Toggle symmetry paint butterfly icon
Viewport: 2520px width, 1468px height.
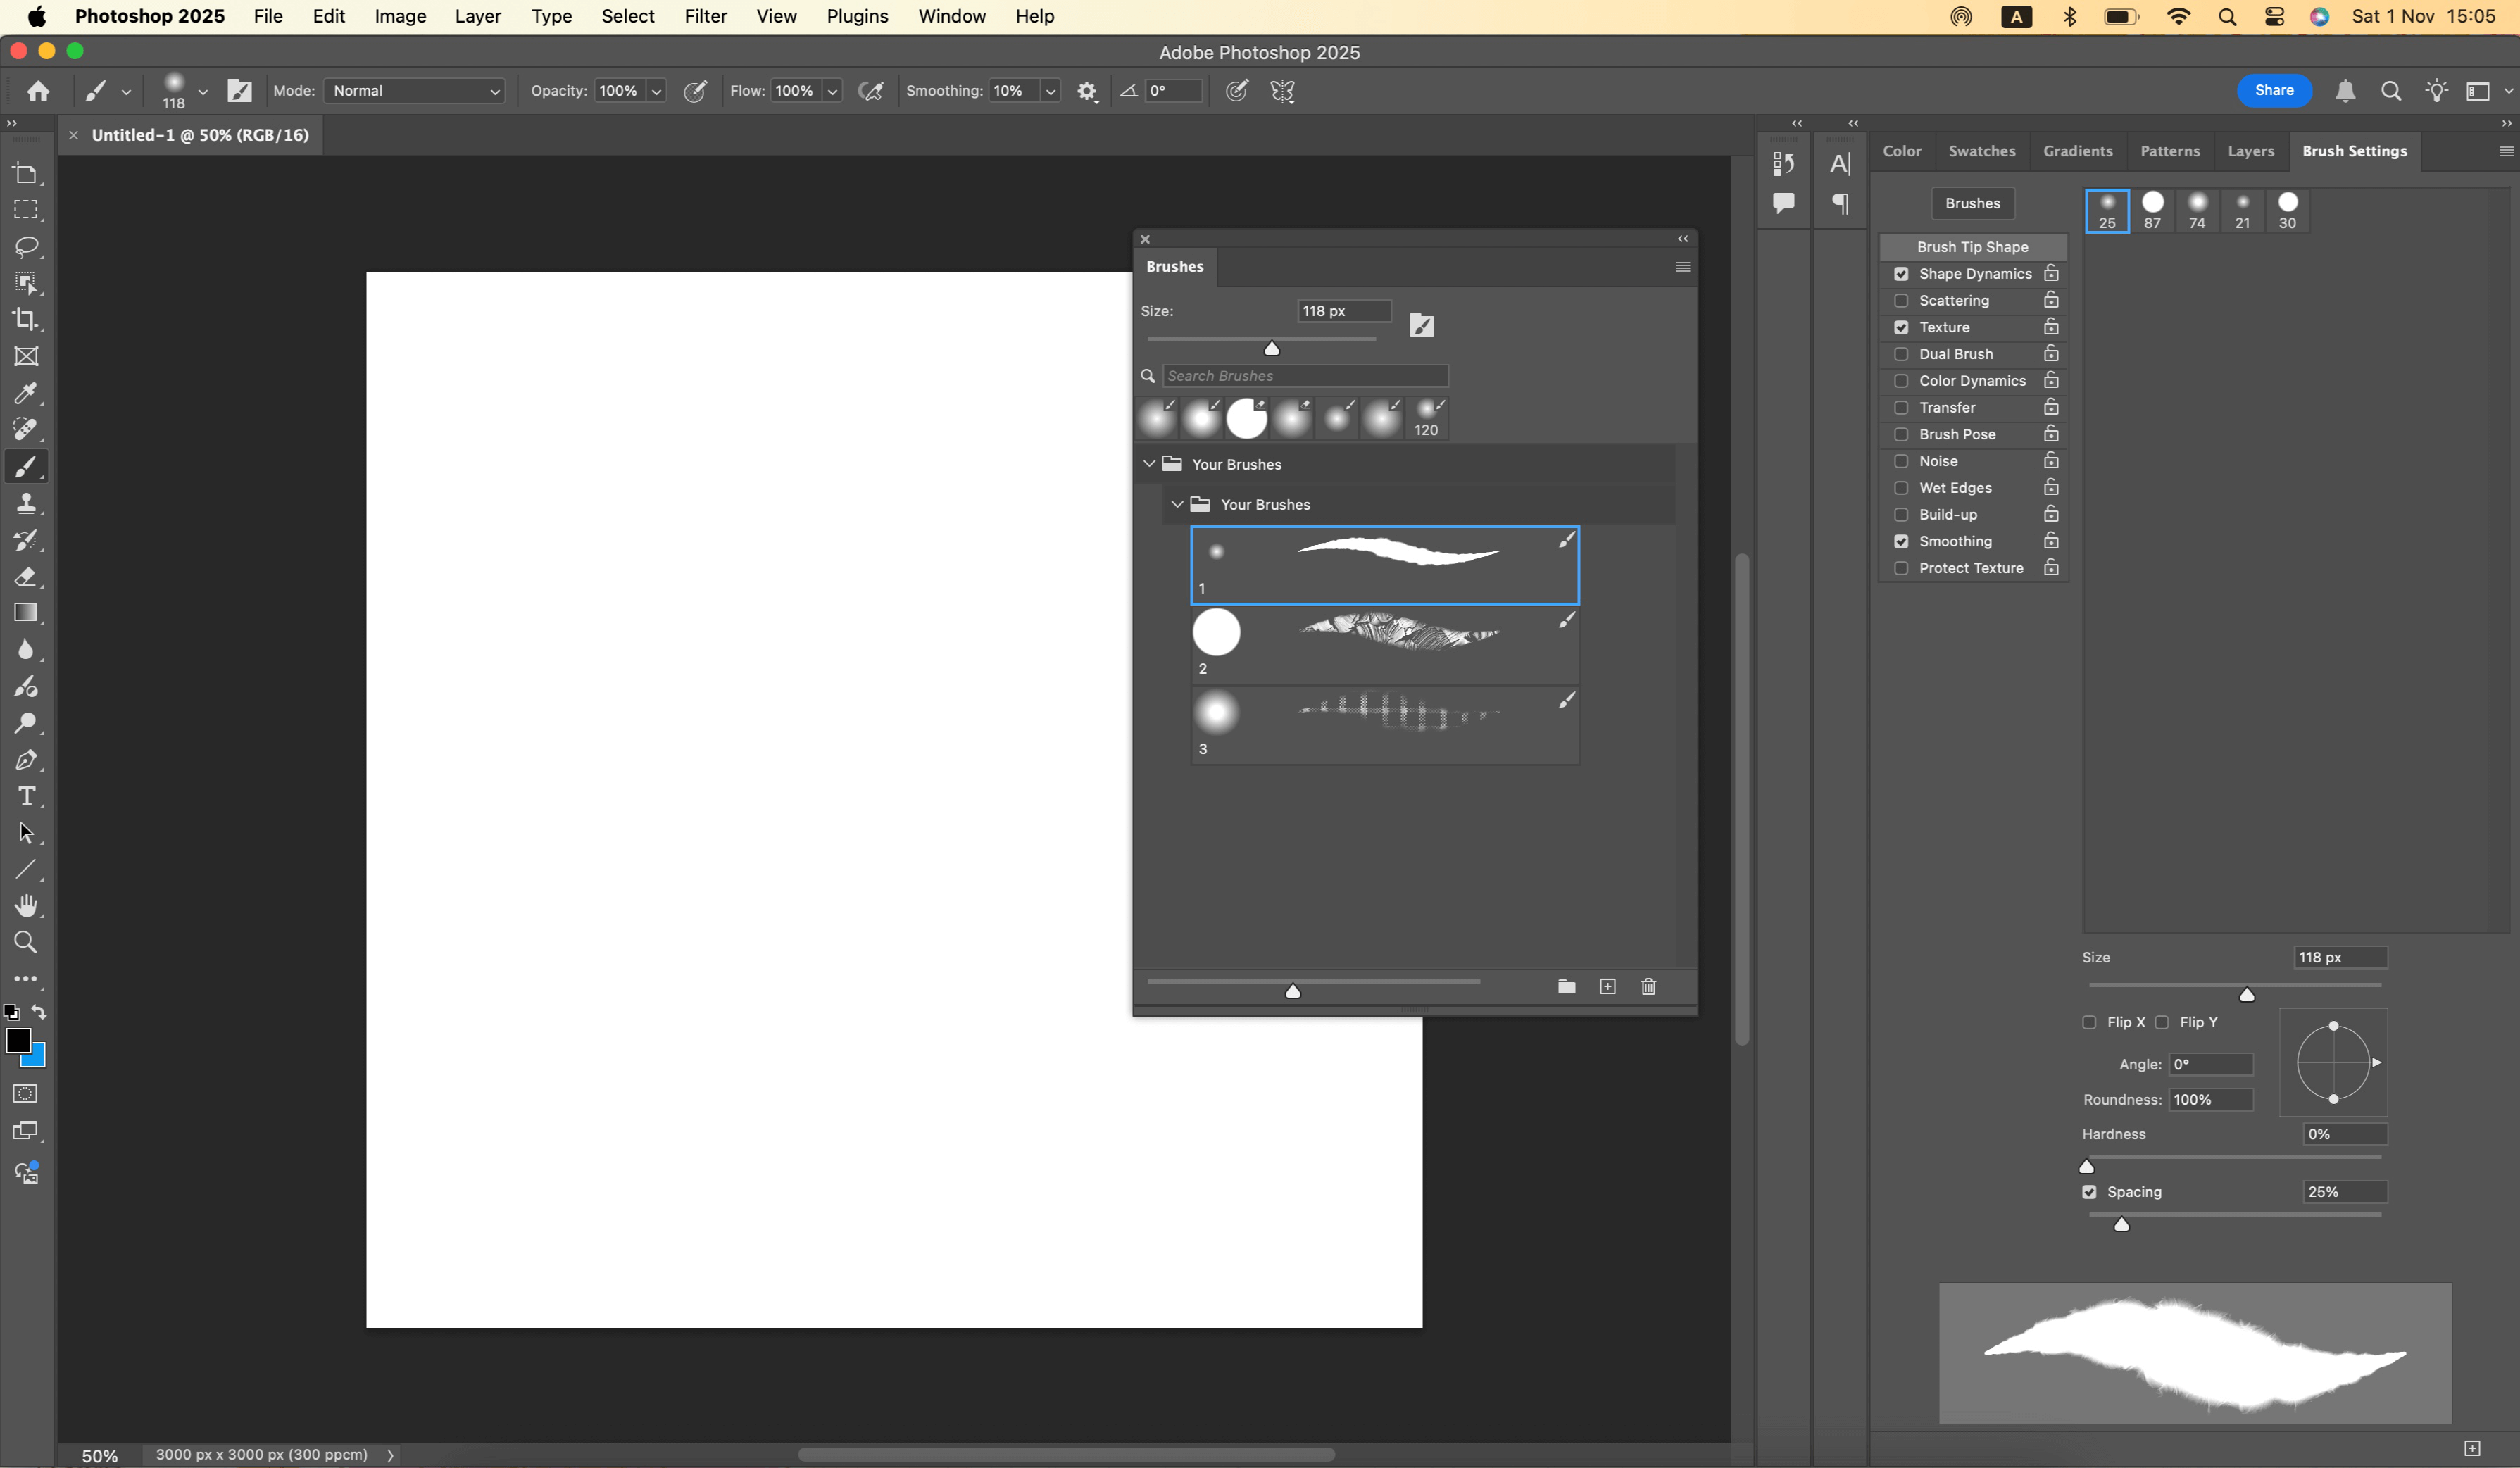1282,91
